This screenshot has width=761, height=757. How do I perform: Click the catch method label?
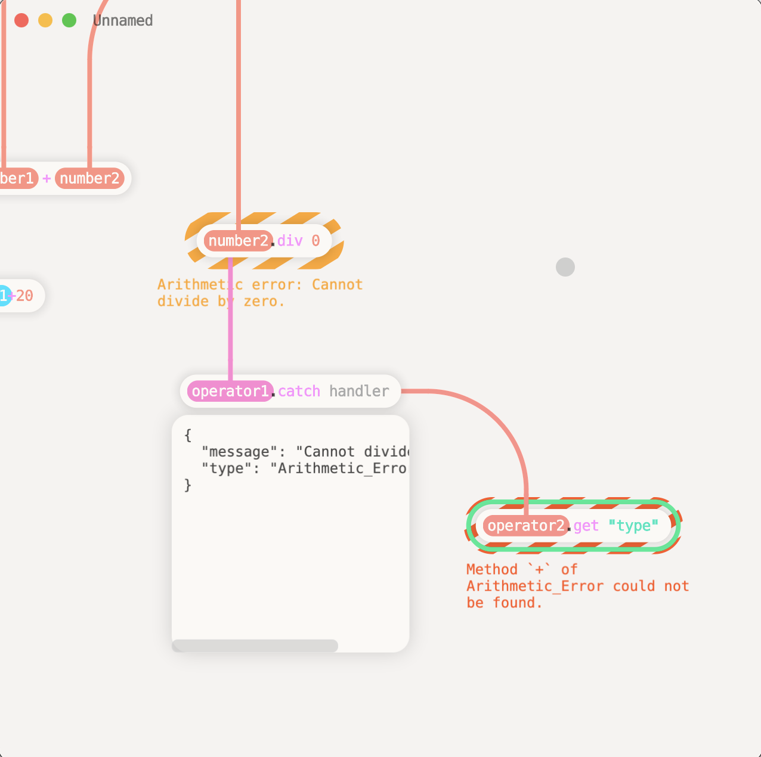[x=298, y=391]
